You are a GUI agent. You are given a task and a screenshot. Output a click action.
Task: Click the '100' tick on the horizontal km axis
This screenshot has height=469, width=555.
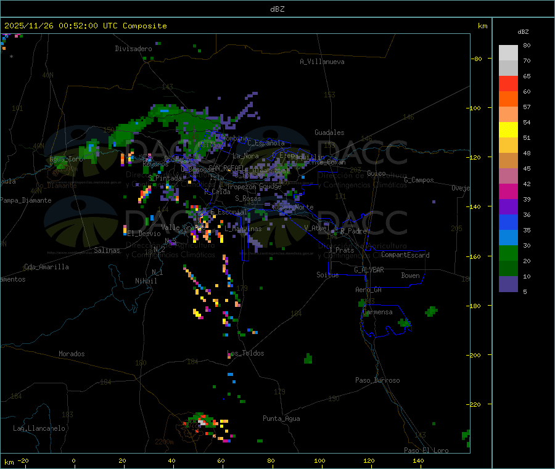click(x=319, y=460)
